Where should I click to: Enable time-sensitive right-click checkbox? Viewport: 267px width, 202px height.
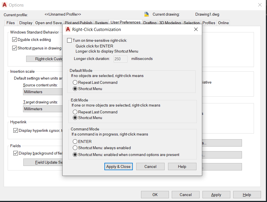tap(69, 40)
